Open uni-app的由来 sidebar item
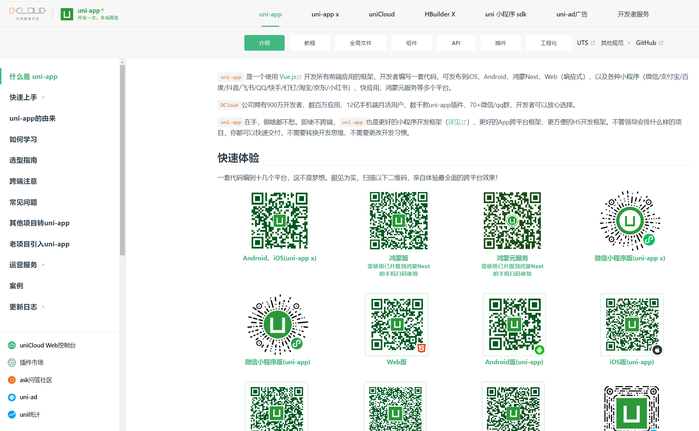Image resolution: width=699 pixels, height=431 pixels. (33, 119)
